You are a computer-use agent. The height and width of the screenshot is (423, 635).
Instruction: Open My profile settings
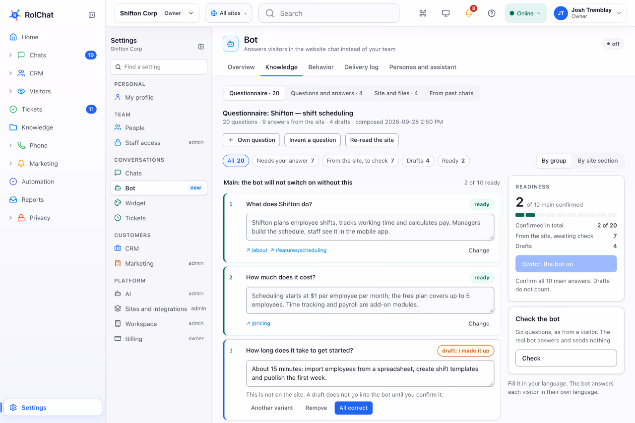[159, 98]
